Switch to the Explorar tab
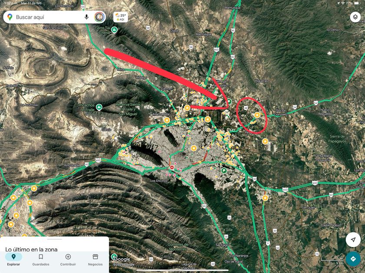The height and width of the screenshot is (273, 365). click(13, 260)
